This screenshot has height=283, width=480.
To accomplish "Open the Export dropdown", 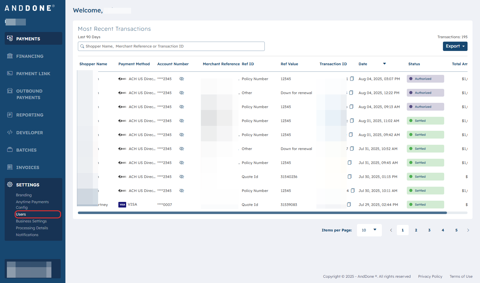I will [455, 46].
